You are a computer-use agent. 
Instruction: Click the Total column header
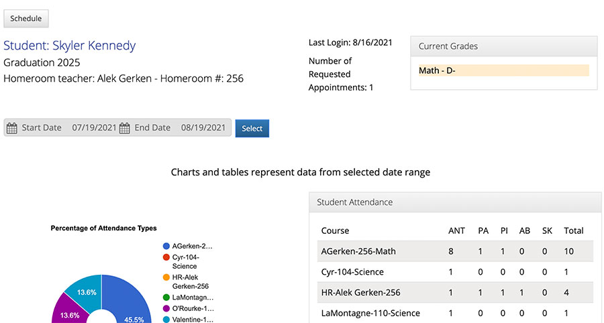(x=574, y=231)
